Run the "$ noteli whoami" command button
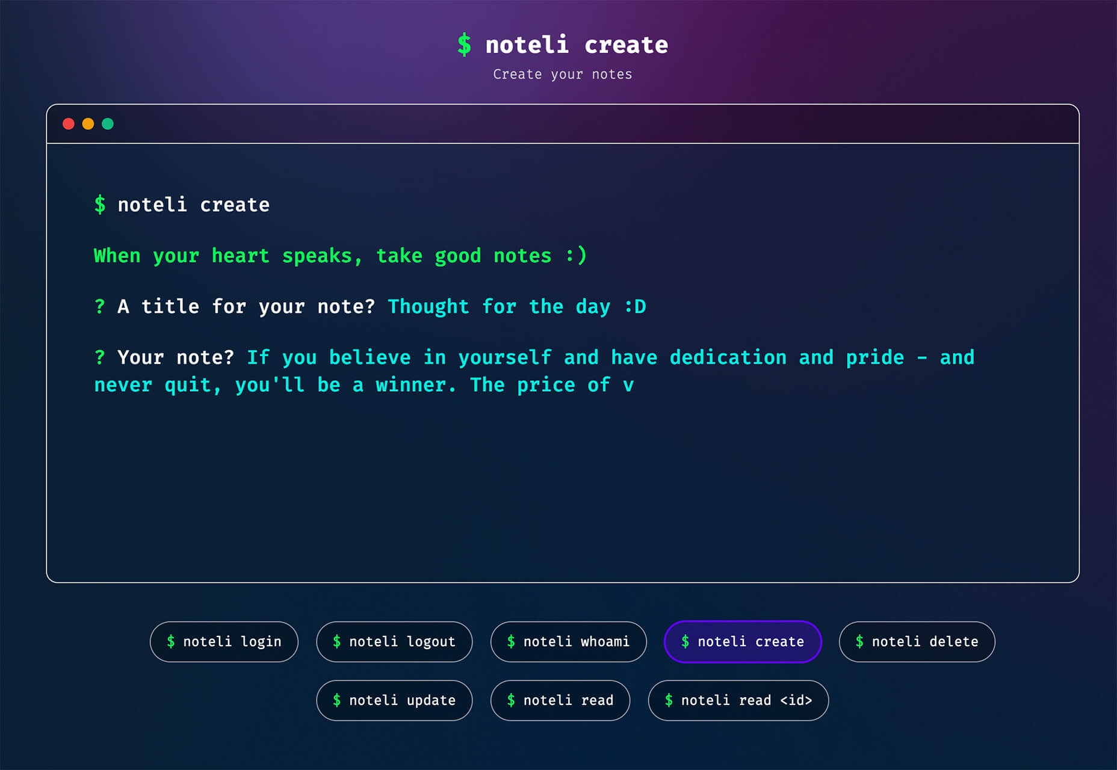This screenshot has width=1117, height=770. pyautogui.click(x=569, y=642)
